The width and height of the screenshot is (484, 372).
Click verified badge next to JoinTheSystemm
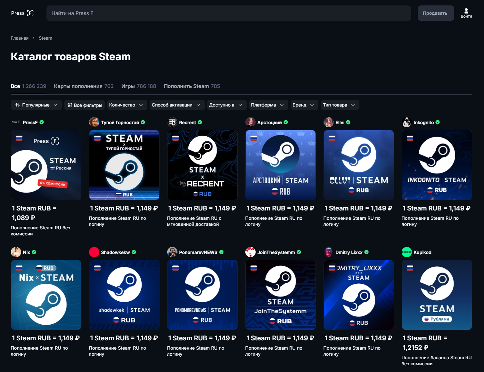point(299,252)
